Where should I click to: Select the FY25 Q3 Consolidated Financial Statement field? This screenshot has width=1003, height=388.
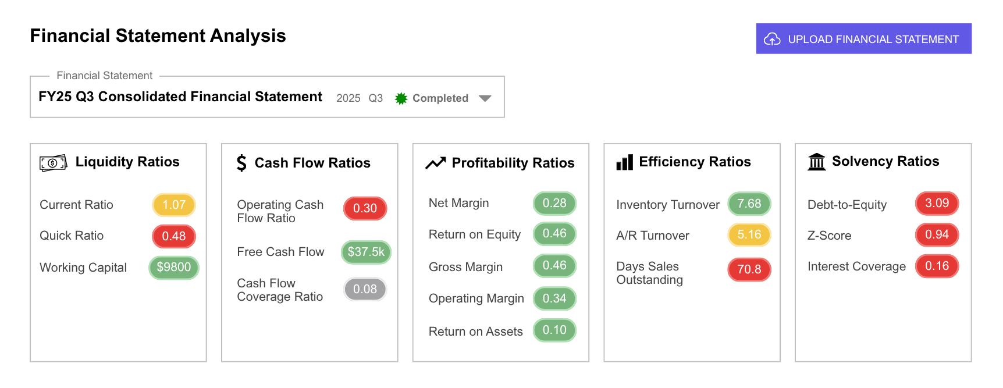pos(180,97)
